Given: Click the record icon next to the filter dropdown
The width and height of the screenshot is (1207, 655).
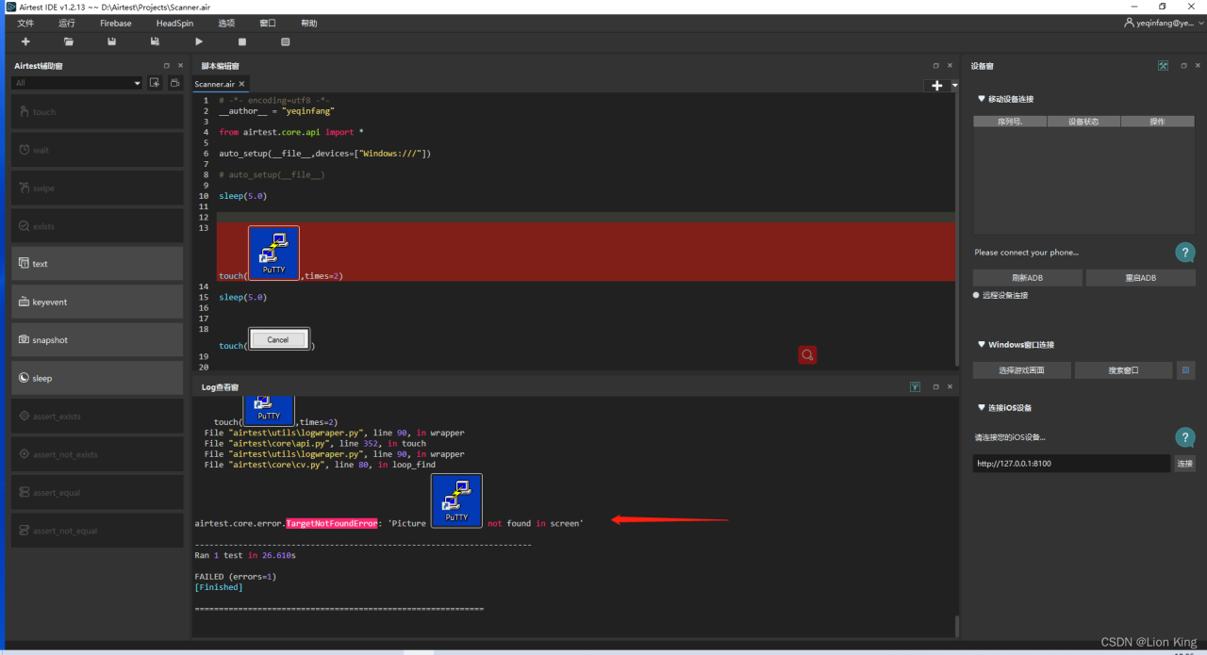Looking at the screenshot, I should [x=175, y=83].
